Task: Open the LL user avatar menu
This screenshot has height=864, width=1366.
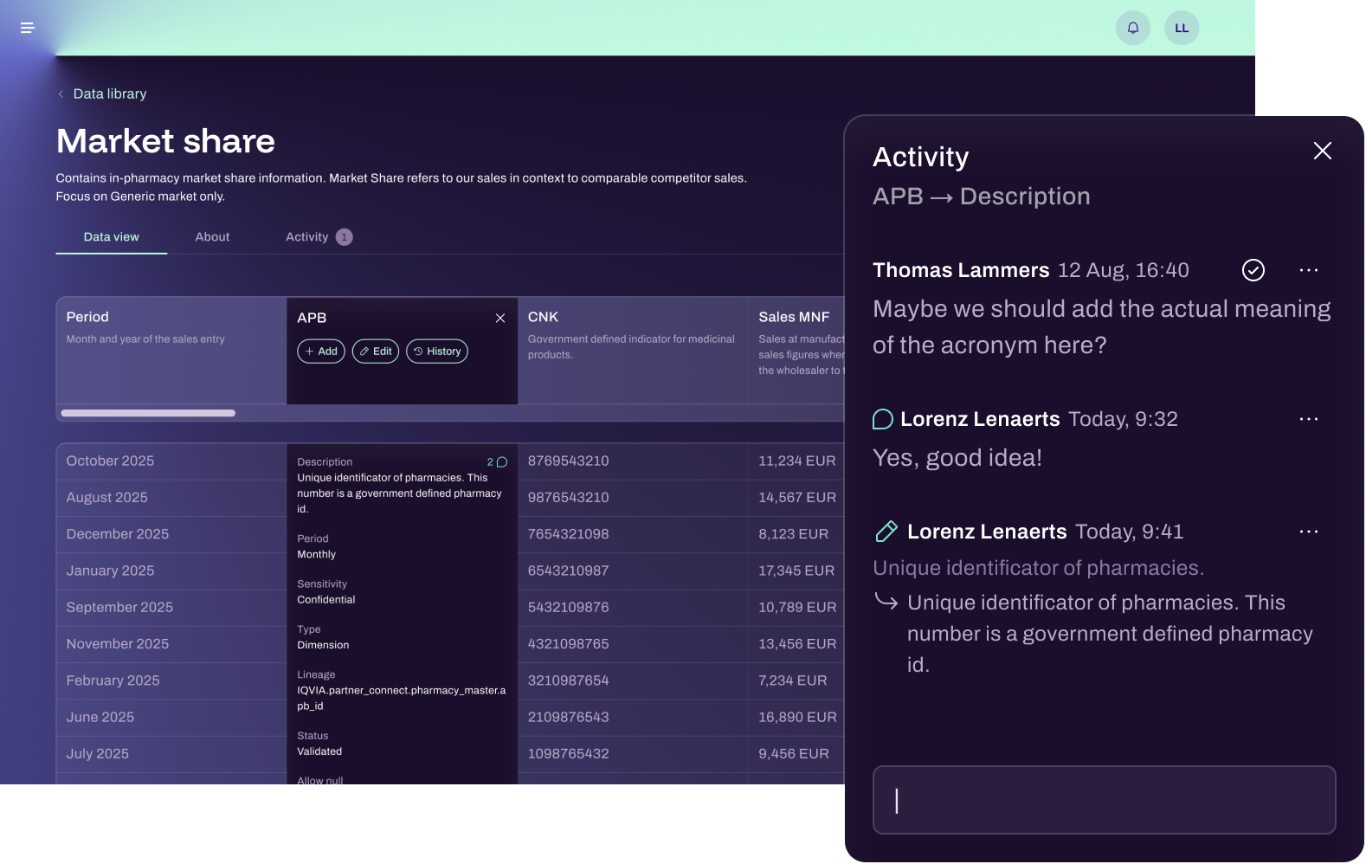Action: 1182,28
